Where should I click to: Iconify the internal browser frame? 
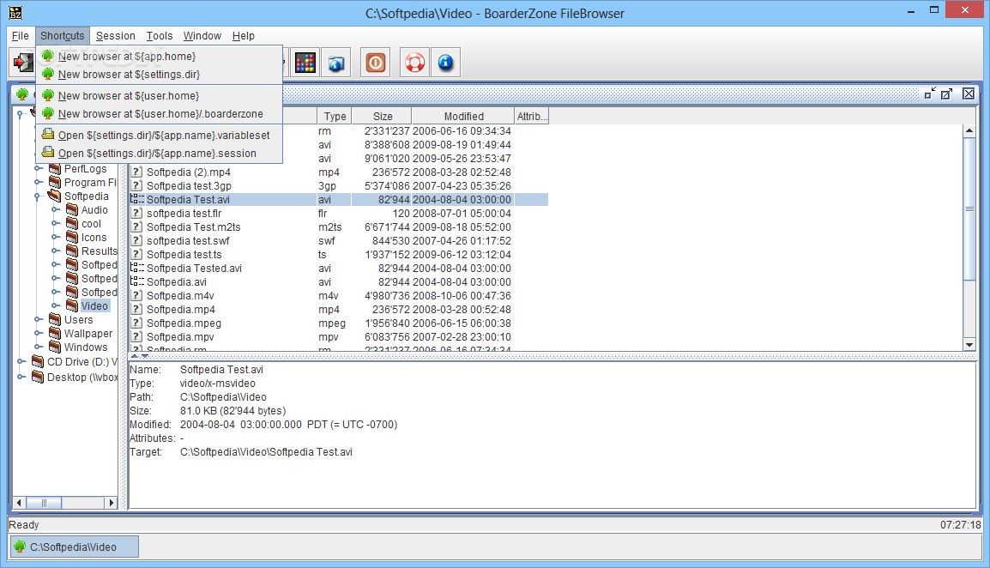929,94
